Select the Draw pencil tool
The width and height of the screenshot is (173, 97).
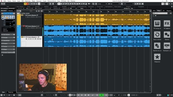coord(64,4)
